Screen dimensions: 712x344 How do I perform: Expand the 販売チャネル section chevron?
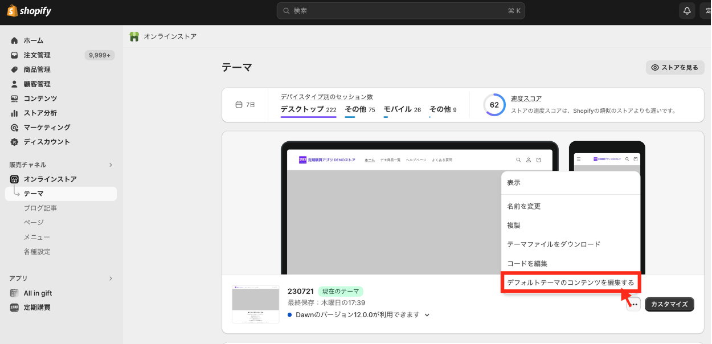pyautogui.click(x=111, y=165)
